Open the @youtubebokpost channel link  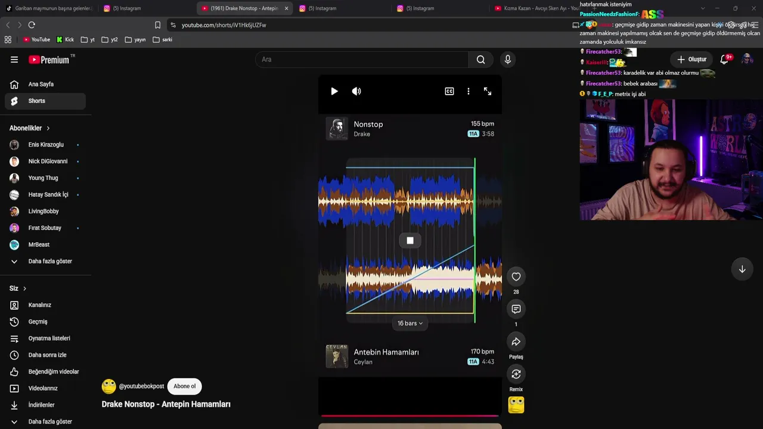[x=141, y=386]
